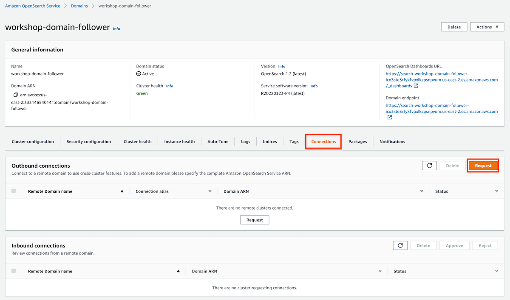Copy the Domain ARN with the copy icon
The width and height of the screenshot is (510, 300).
pos(15,95)
